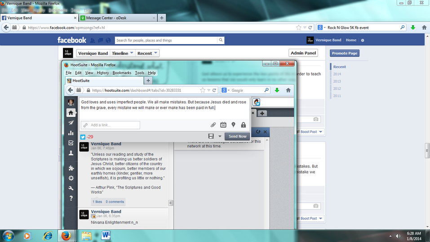Open HootSuite Assignments checkmark icon
Image resolution: width=430 pixels, height=242 pixels.
click(x=71, y=143)
